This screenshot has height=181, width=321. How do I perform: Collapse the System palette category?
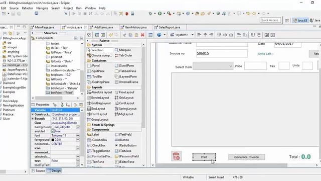(x=114, y=45)
